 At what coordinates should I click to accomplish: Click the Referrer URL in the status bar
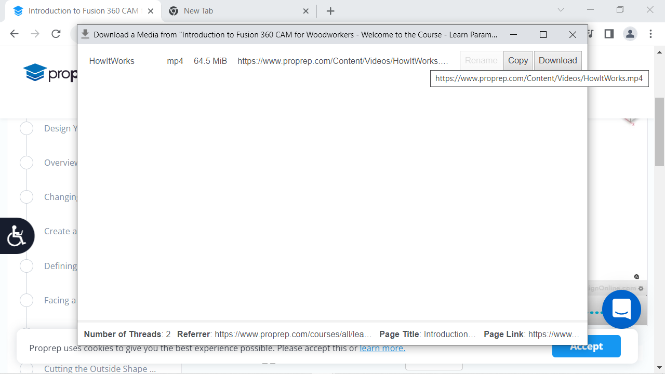pos(294,334)
